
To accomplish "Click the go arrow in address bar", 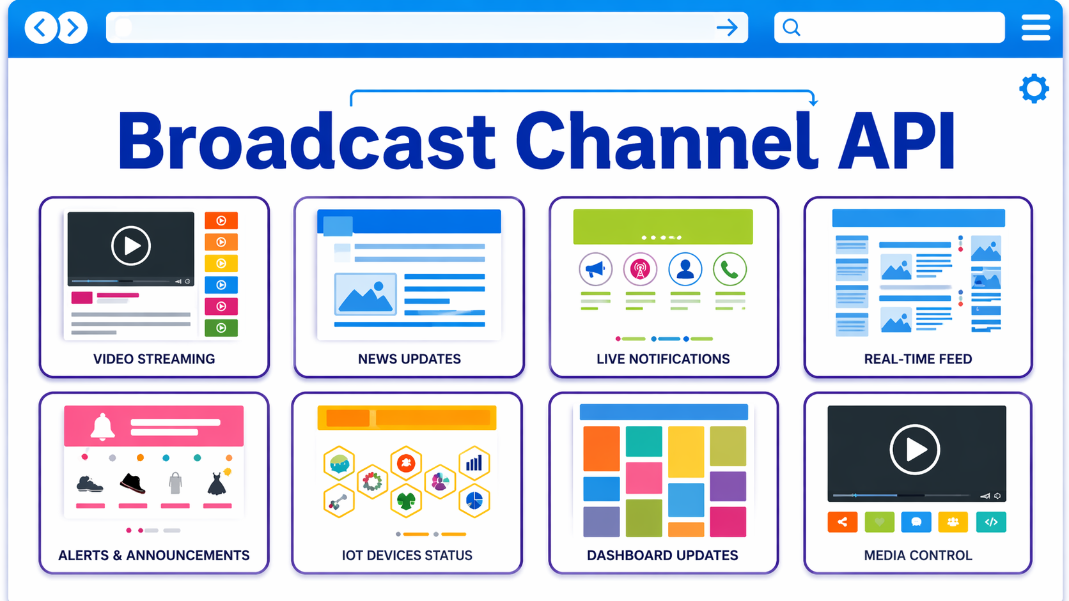I will tap(727, 28).
